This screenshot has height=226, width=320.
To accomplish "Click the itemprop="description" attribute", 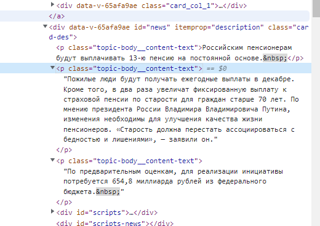I will coord(219,27).
